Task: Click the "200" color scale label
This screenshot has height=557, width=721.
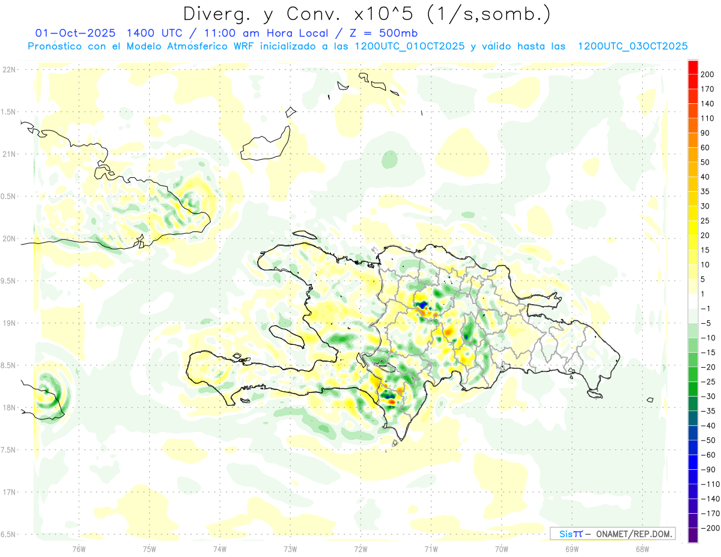Action: 707,74
